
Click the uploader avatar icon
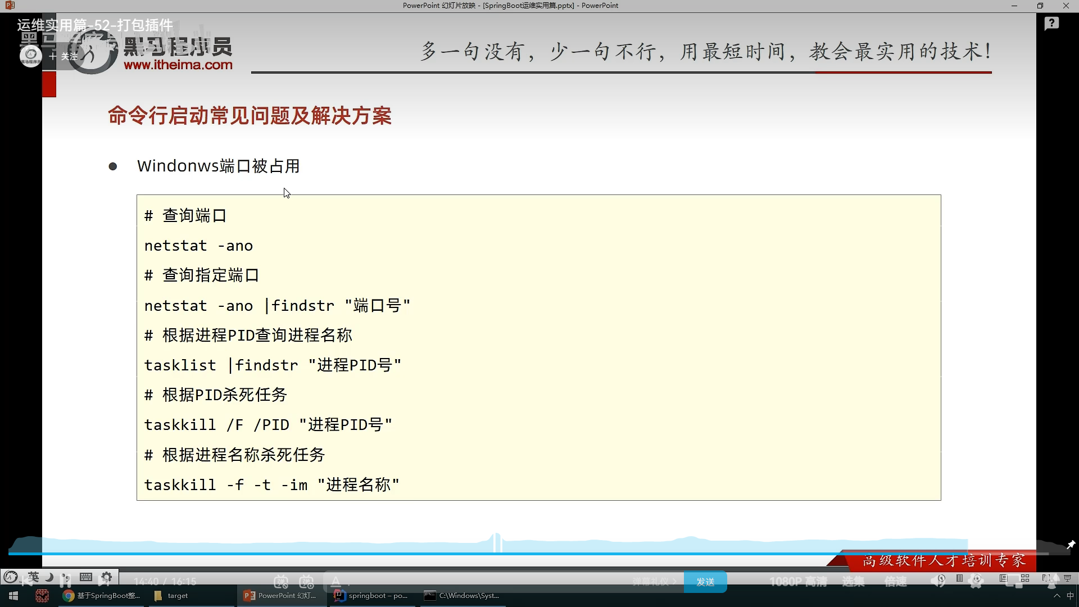coord(31,56)
